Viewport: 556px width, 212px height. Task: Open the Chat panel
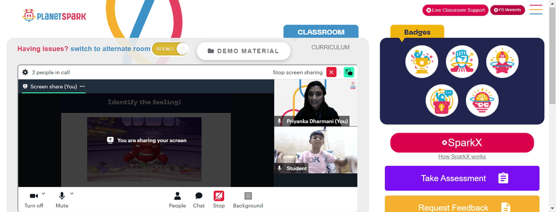198,200
